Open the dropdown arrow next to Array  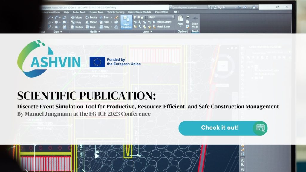pos(111,27)
